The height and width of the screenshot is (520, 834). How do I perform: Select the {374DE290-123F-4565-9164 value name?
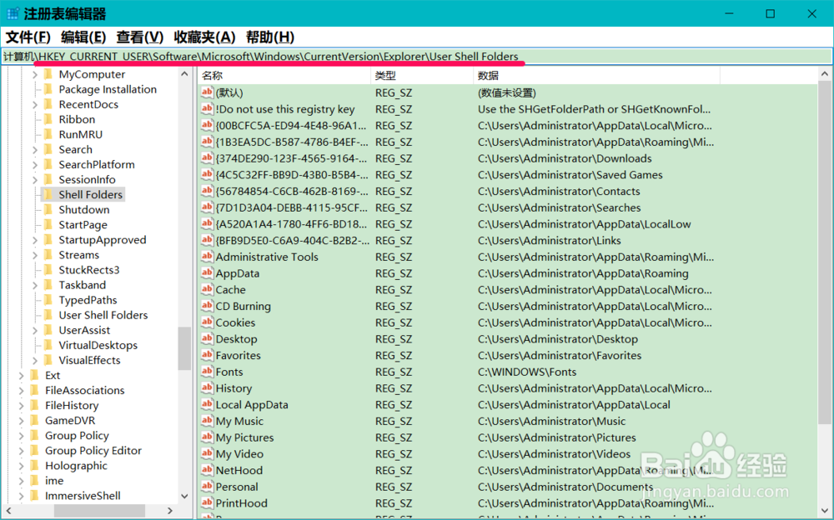click(291, 158)
